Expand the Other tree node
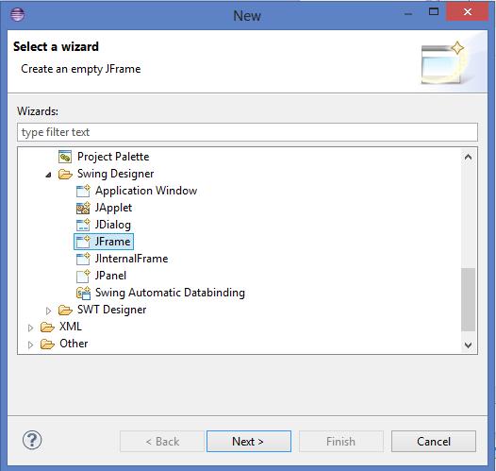Viewport: 496px width, 471px height. click(31, 345)
